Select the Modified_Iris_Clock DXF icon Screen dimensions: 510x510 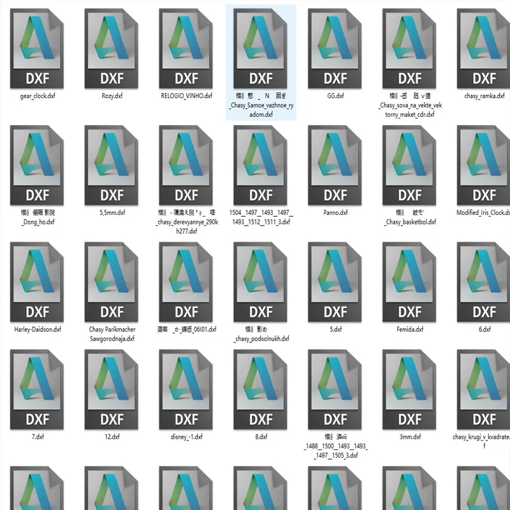[484, 165]
